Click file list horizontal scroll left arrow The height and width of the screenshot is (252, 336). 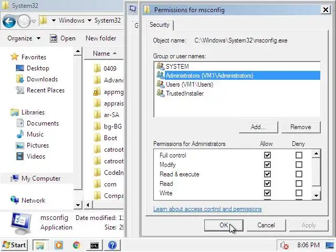click(88, 205)
